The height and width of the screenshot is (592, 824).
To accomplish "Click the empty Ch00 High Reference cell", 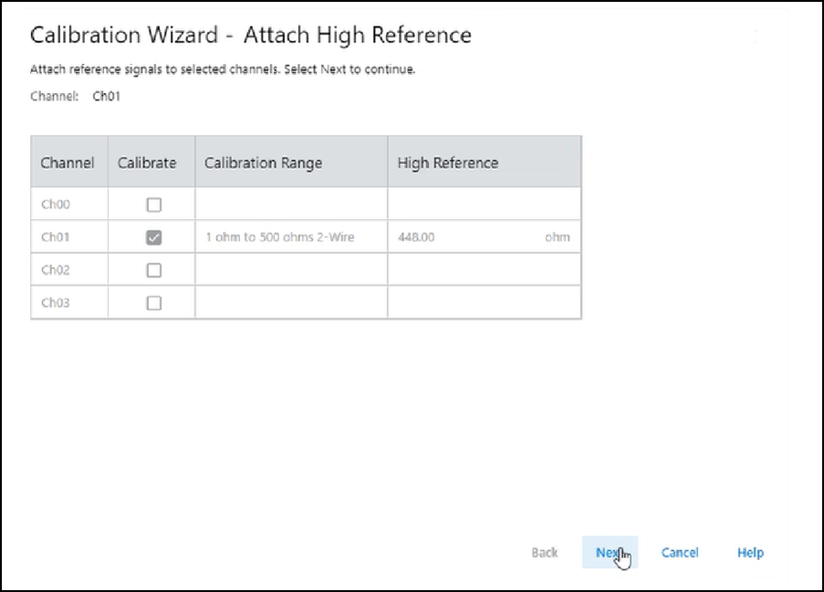I will [x=484, y=204].
